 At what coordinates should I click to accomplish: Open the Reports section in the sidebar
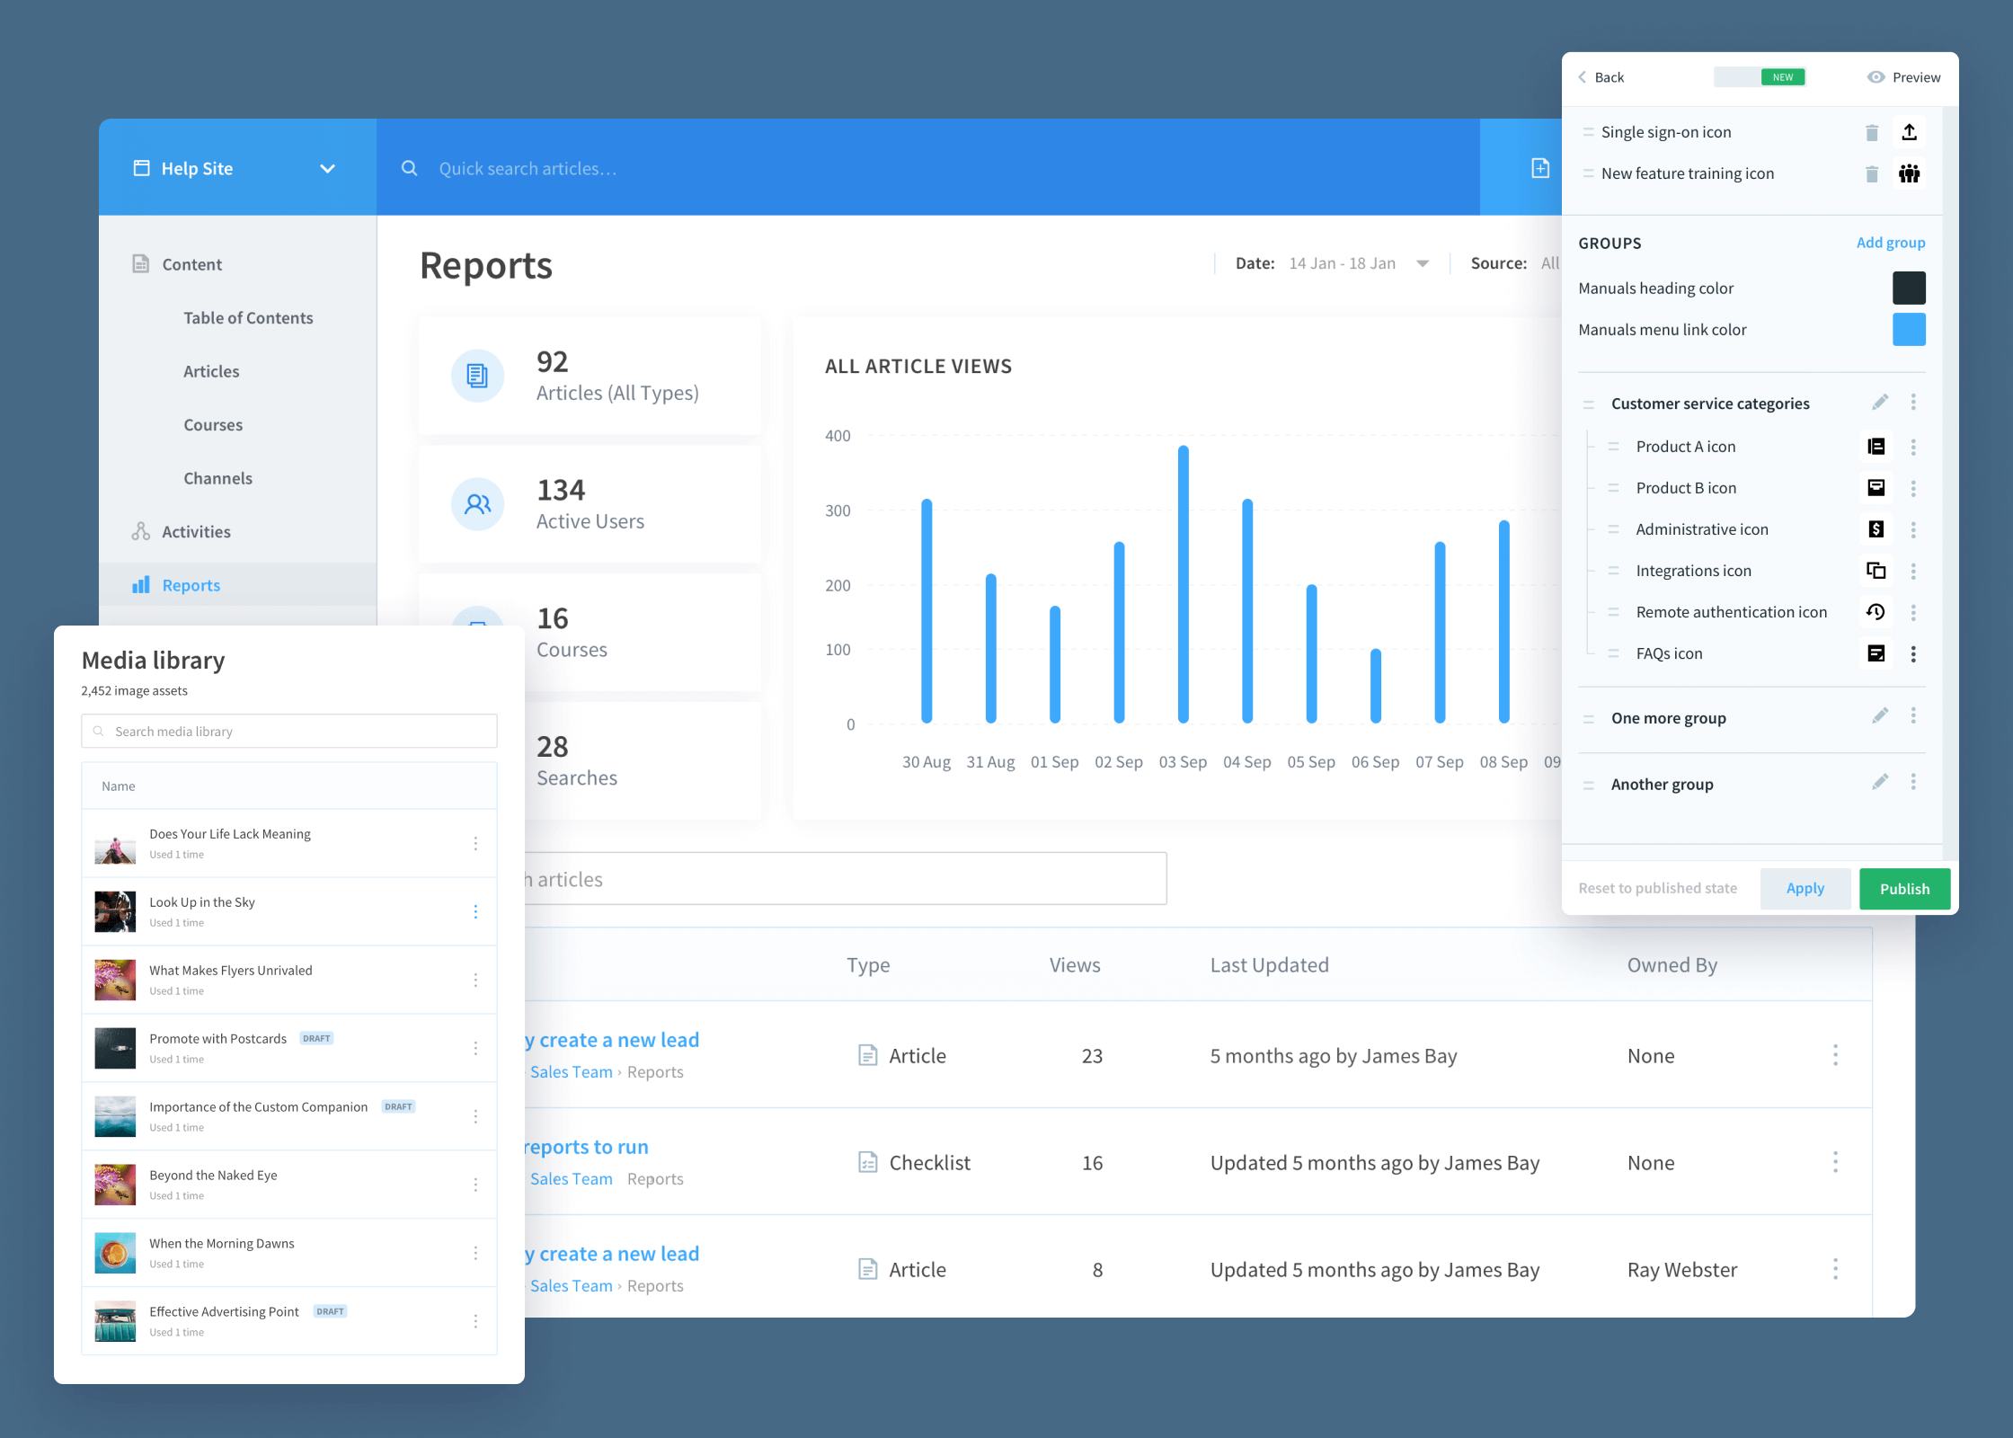[x=191, y=584]
